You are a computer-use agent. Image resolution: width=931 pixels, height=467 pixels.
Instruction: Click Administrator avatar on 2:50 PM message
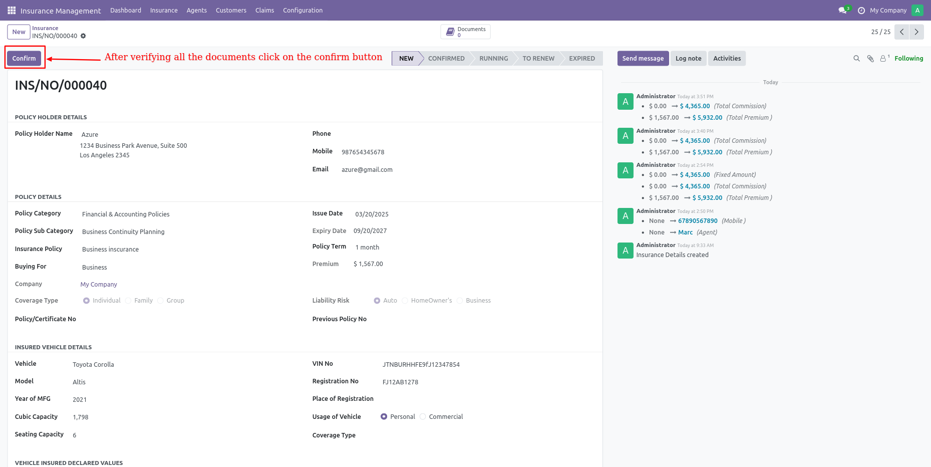coord(626,216)
